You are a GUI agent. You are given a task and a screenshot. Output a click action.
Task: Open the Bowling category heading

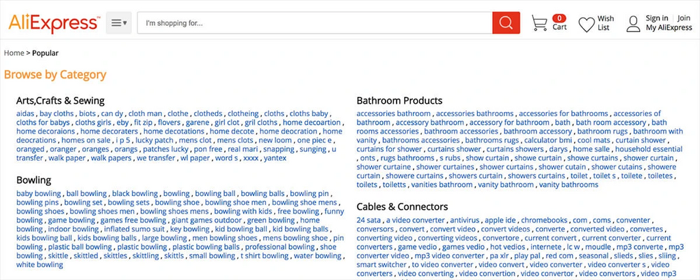pos(33,180)
